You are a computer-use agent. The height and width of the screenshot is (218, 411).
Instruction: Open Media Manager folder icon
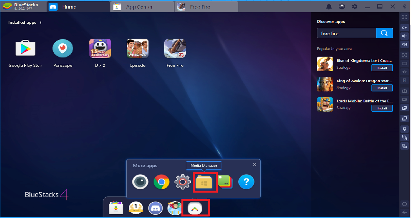point(204,182)
